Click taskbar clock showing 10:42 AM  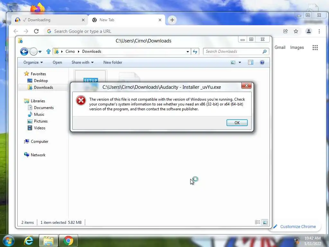(312, 241)
